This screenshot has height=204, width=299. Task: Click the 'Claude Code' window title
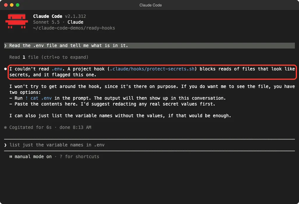pos(151,5)
